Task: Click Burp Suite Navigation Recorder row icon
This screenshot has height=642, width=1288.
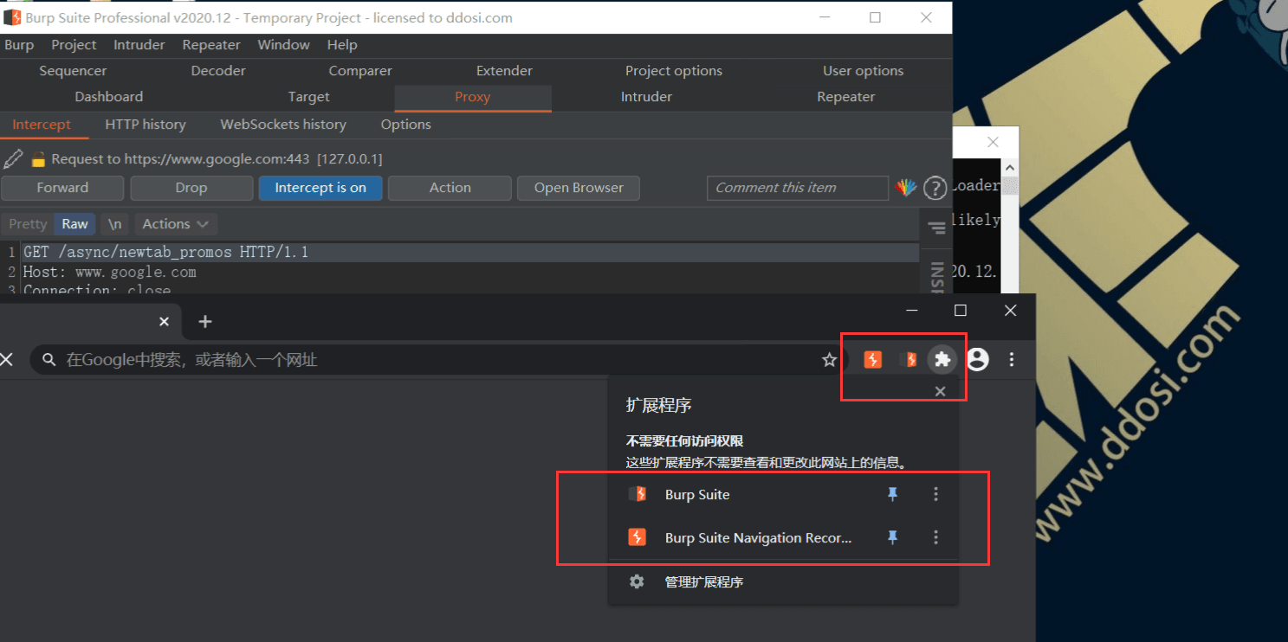Action: (638, 537)
